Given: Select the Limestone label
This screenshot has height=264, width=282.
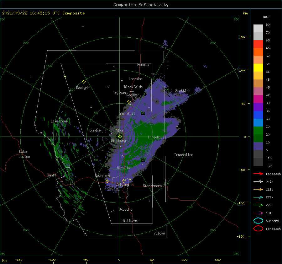Looking at the screenshot, I should click(59, 121).
